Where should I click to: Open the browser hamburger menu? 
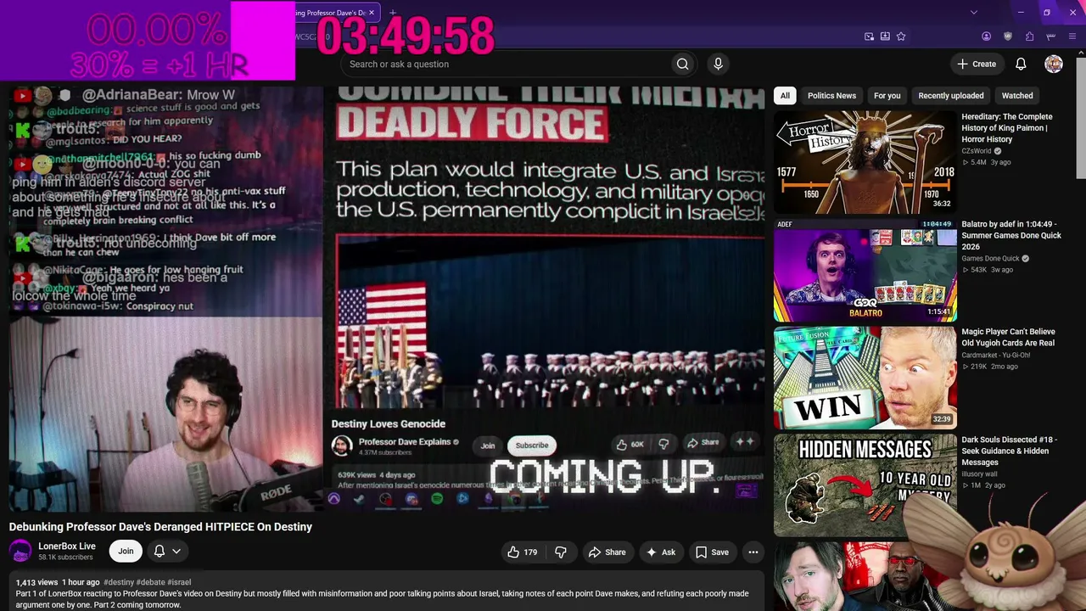pyautogui.click(x=1072, y=36)
